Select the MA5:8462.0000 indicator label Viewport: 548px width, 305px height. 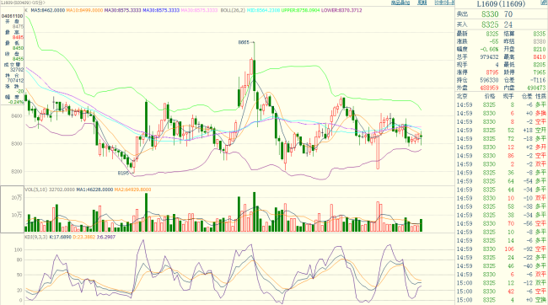(47, 10)
